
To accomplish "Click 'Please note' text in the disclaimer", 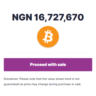I will point(28,79).
